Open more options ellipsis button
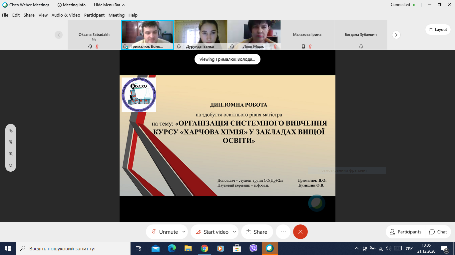This screenshot has width=455, height=255. pos(283,232)
